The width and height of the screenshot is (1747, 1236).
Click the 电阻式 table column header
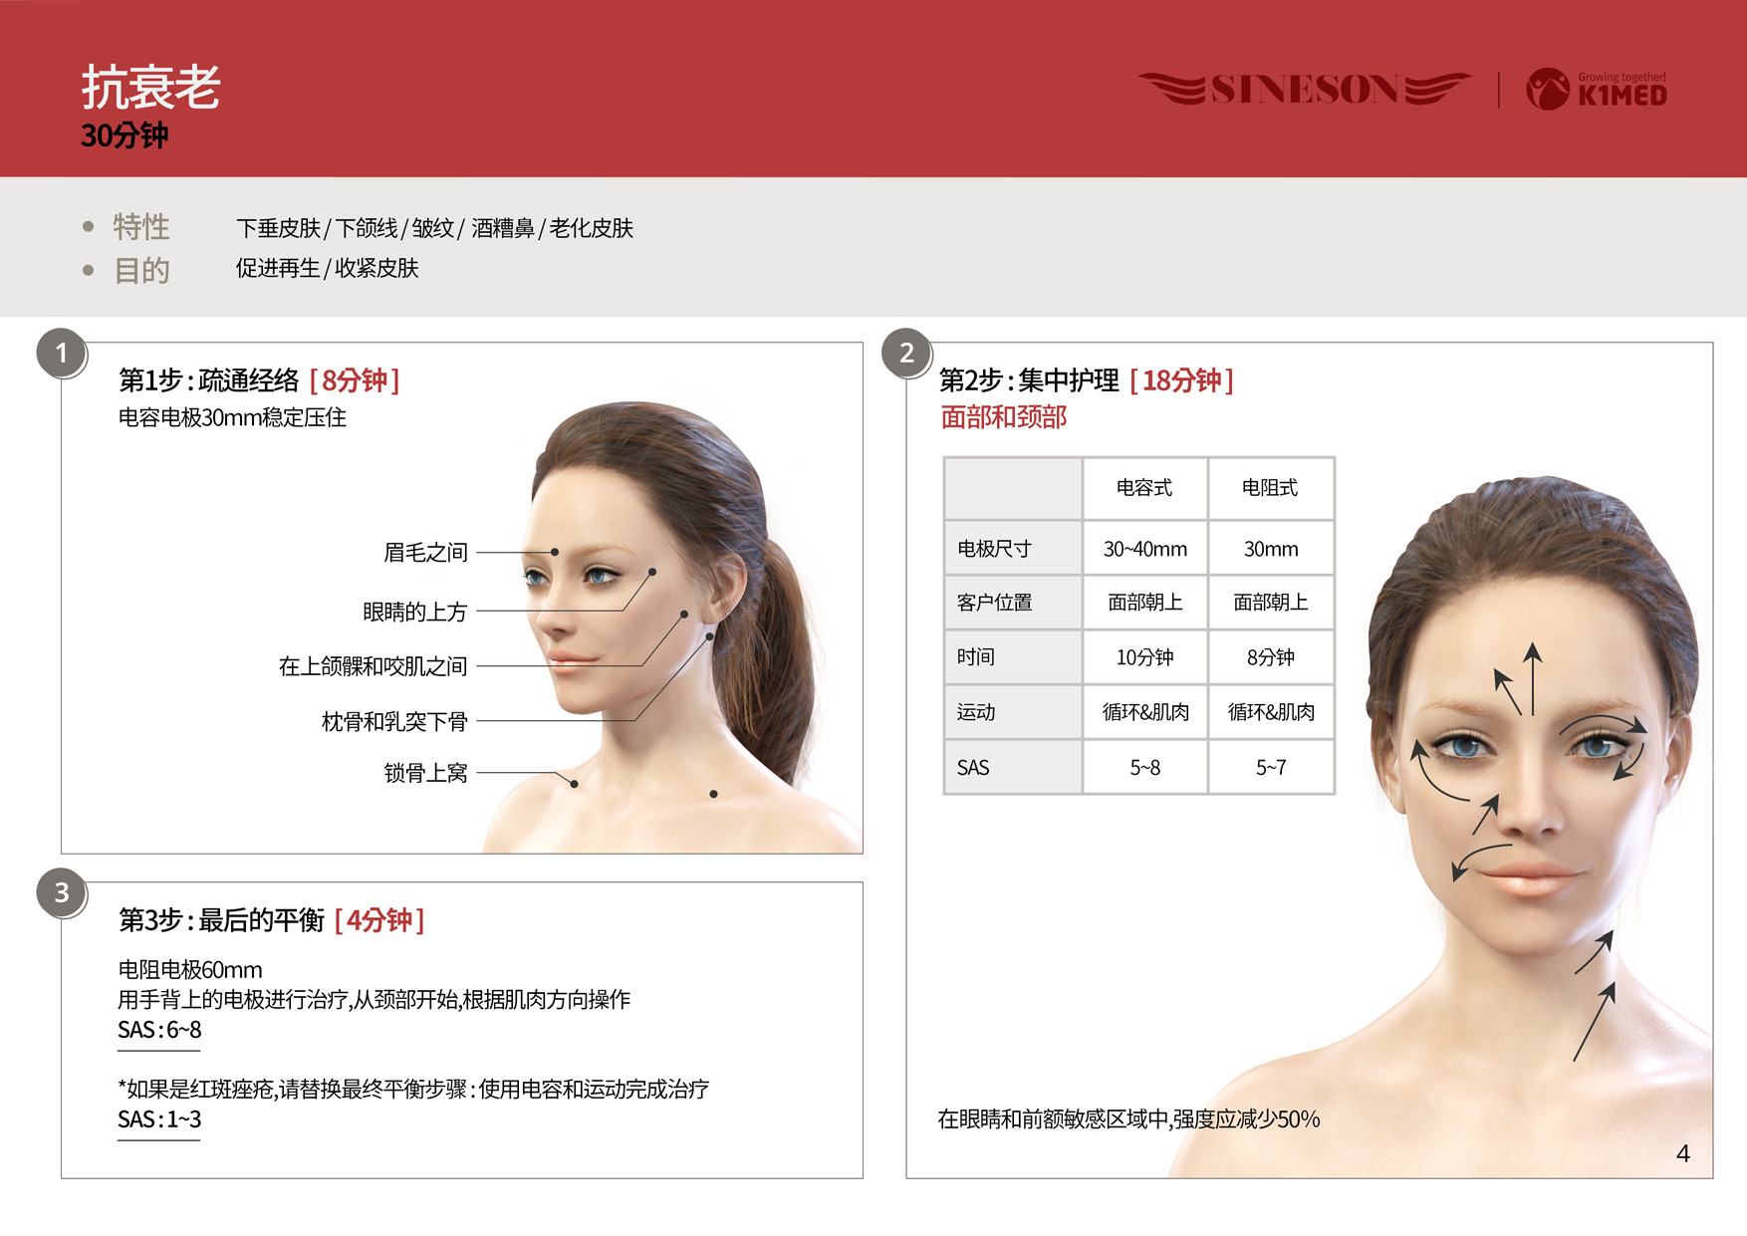[x=1270, y=488]
